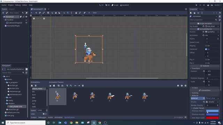Image resolution: width=223 pixels, height=125 pixels.
Task: Open script icon on Horseman node
Action: (21, 17)
